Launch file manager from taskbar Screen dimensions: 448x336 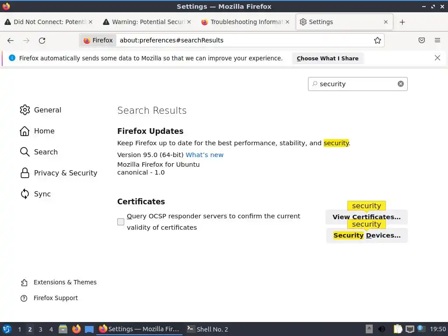pos(63,329)
